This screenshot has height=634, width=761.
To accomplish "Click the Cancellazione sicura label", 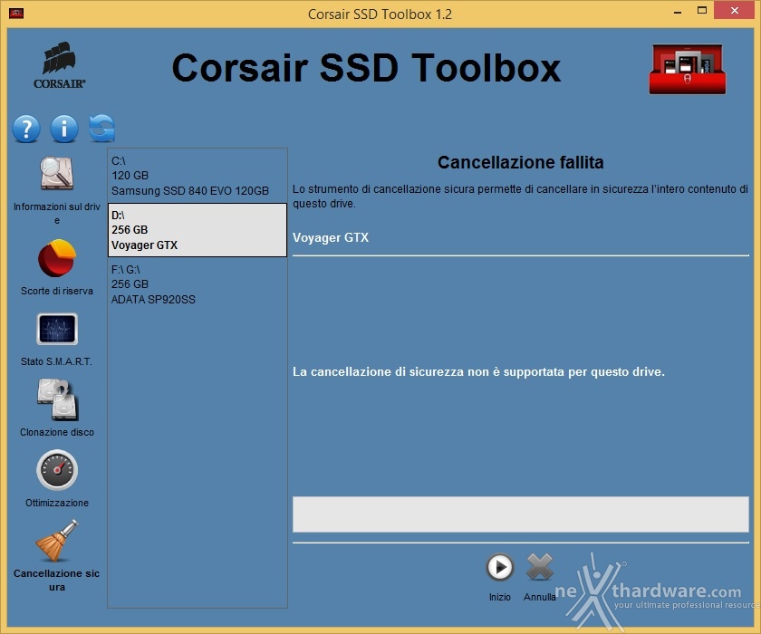I will (57, 581).
